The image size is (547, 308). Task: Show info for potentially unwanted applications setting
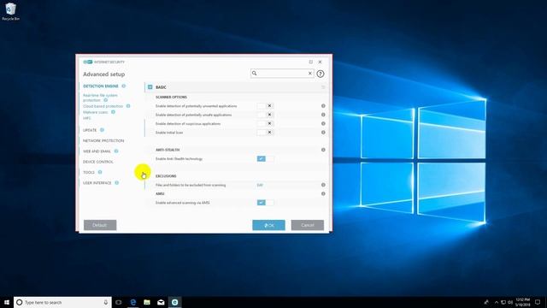pos(323,106)
